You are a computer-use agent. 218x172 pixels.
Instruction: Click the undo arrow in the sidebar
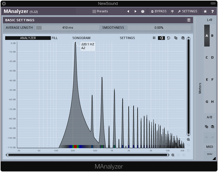point(207,137)
